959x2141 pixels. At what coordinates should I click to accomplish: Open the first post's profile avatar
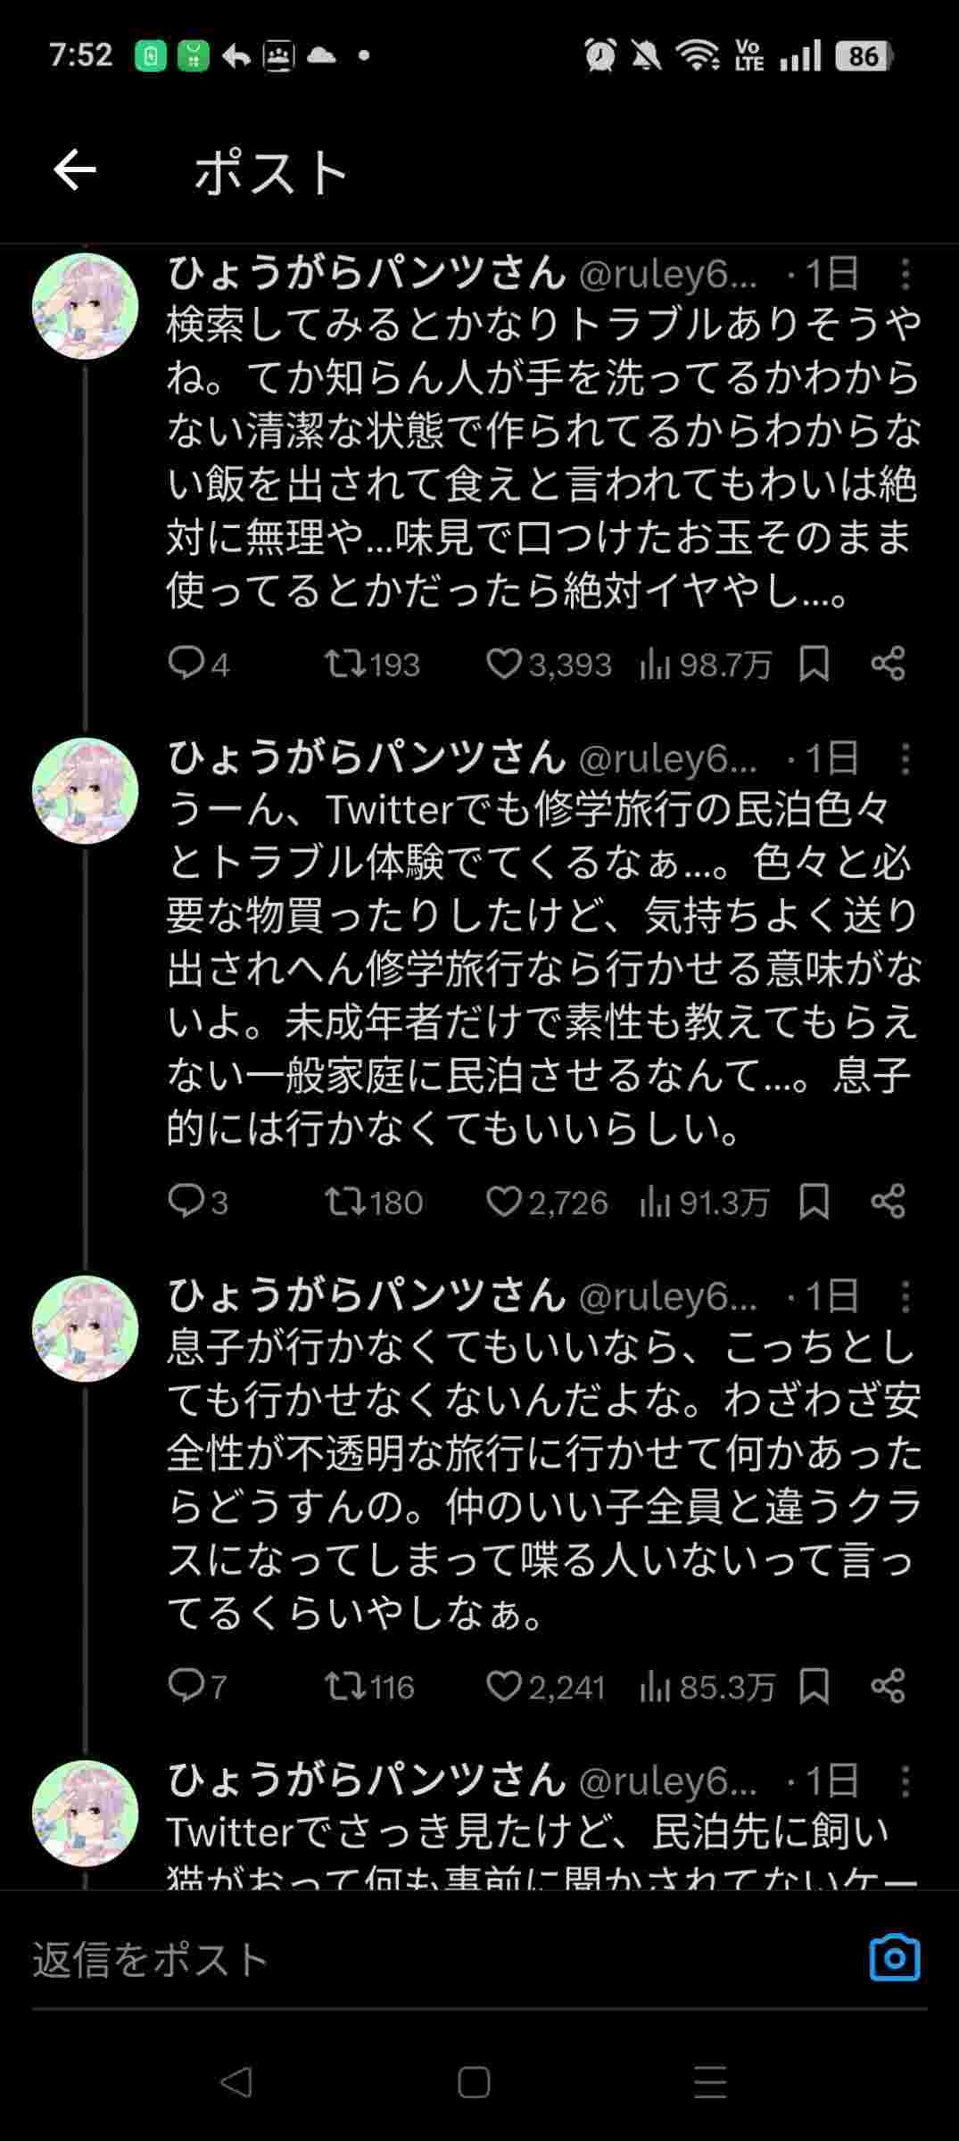coord(86,306)
